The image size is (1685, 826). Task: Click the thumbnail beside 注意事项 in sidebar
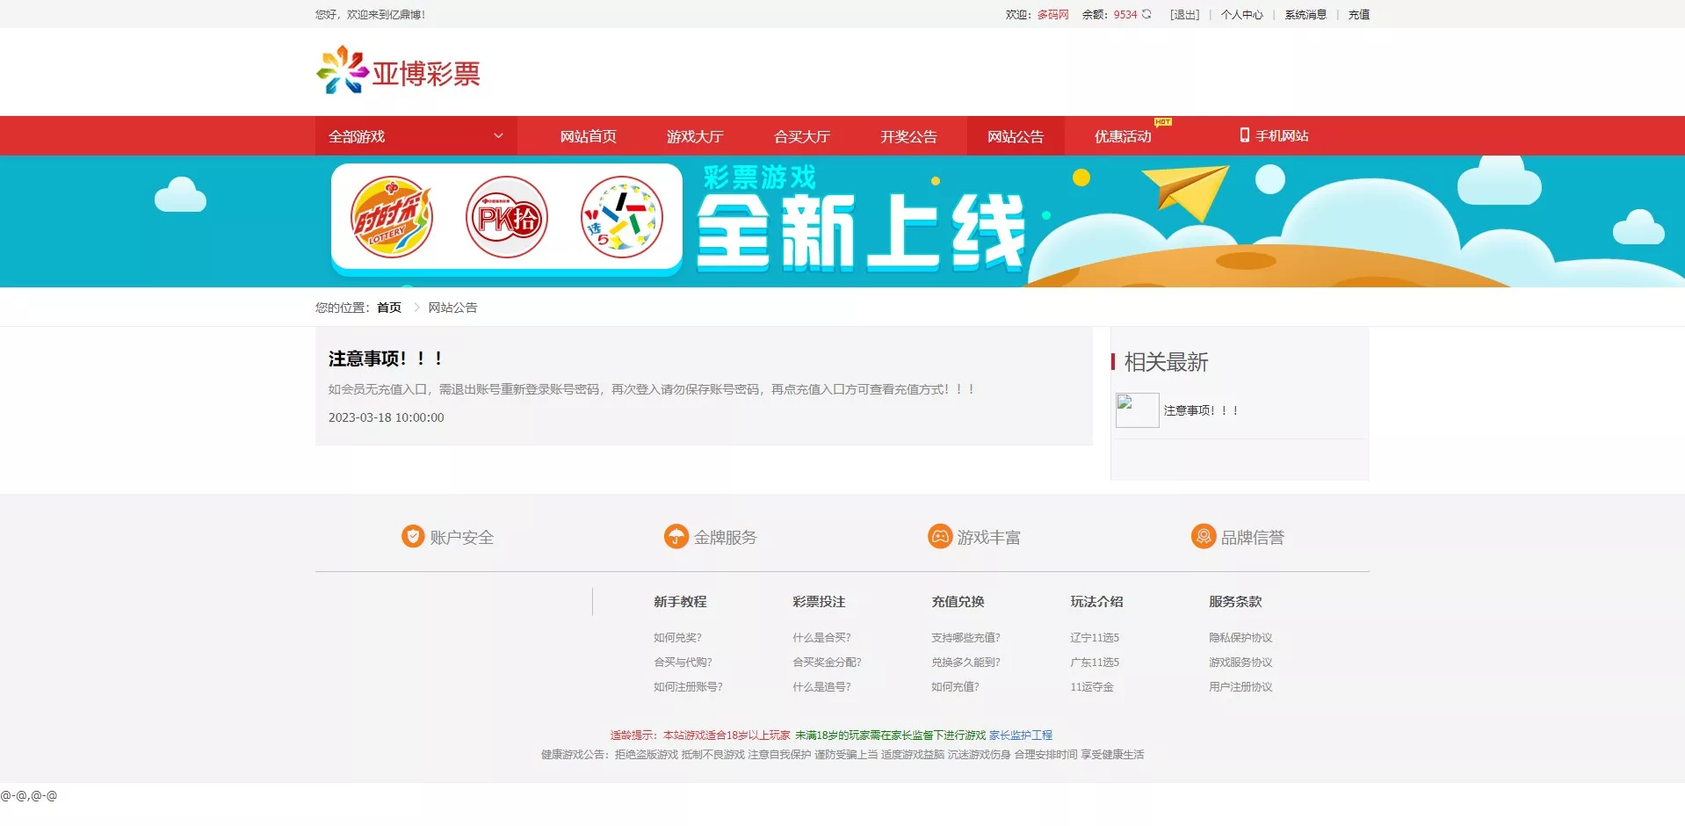[x=1136, y=409]
